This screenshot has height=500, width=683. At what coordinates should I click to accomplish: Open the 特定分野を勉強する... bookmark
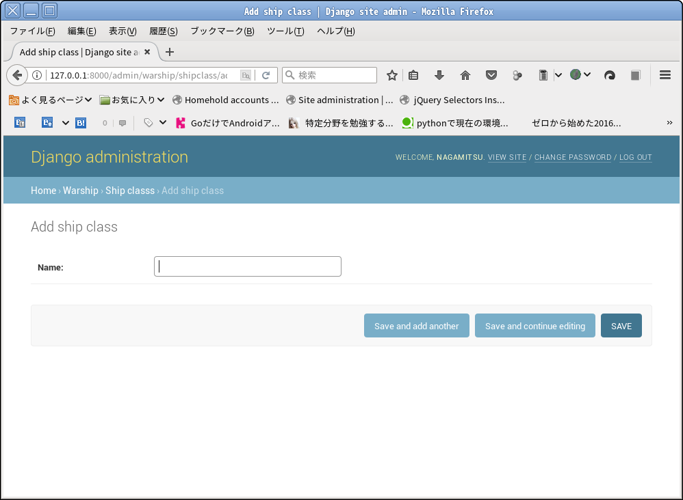point(341,123)
